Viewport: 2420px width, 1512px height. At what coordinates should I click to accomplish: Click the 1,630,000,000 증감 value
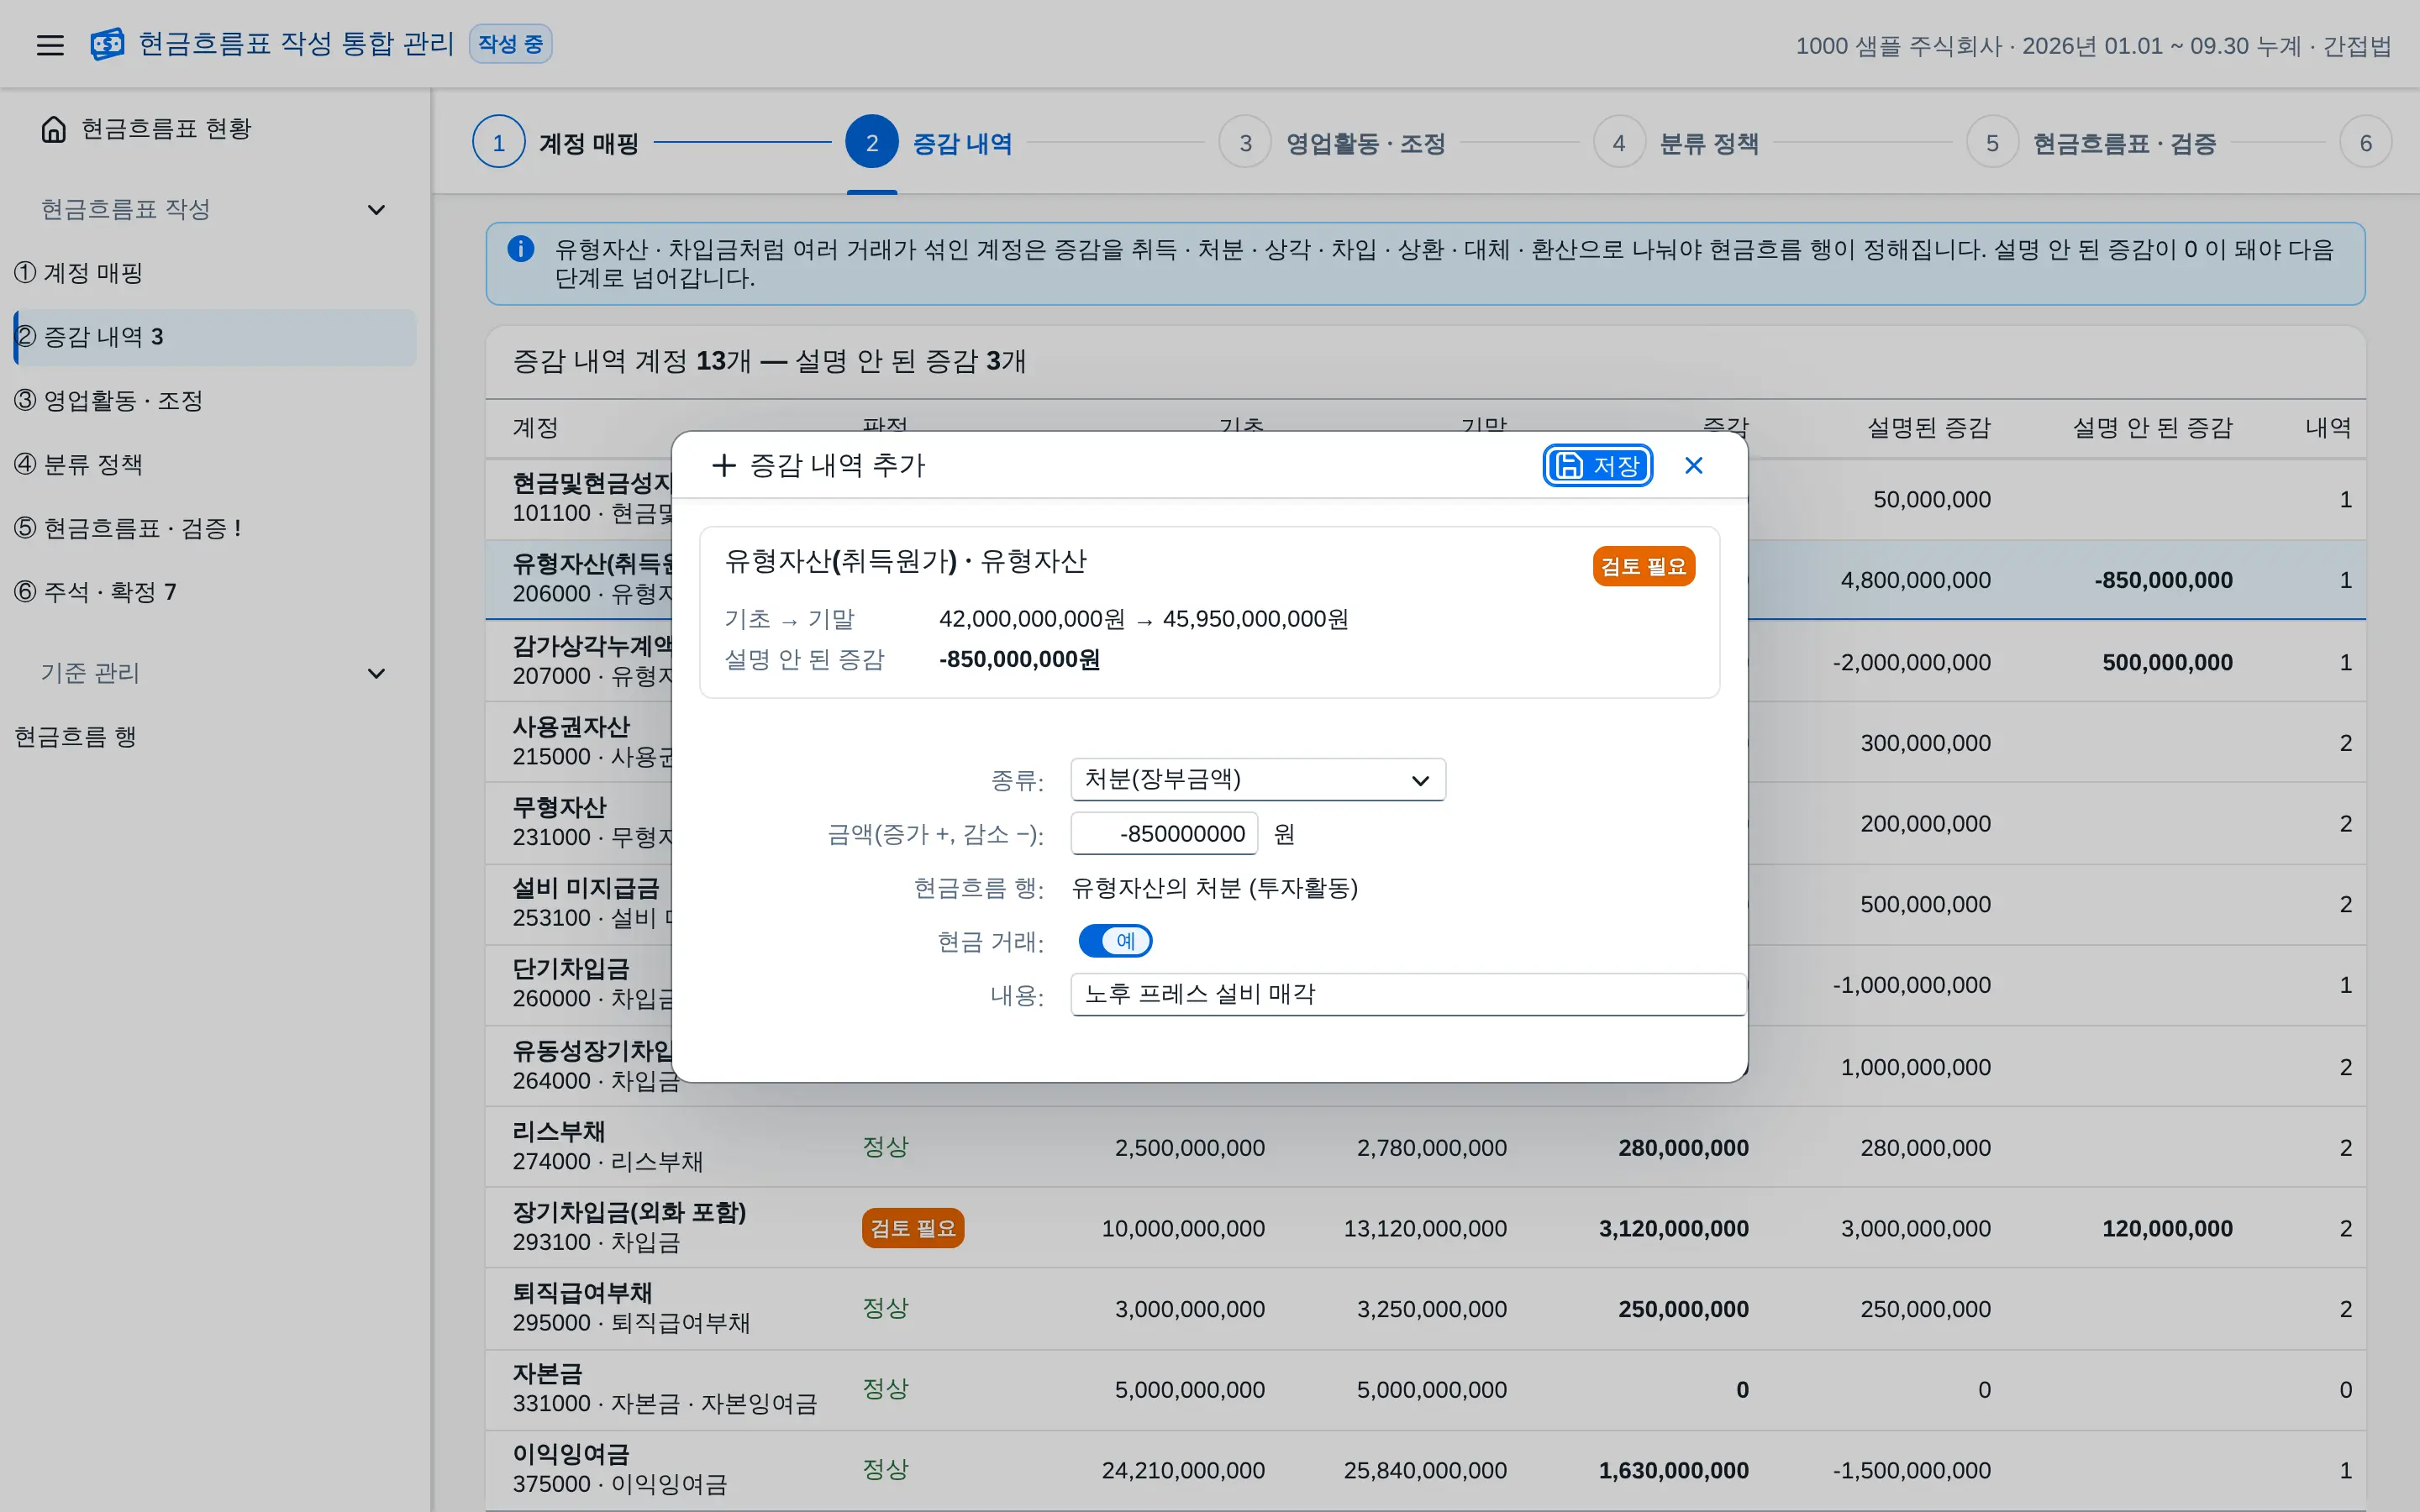(1674, 1470)
